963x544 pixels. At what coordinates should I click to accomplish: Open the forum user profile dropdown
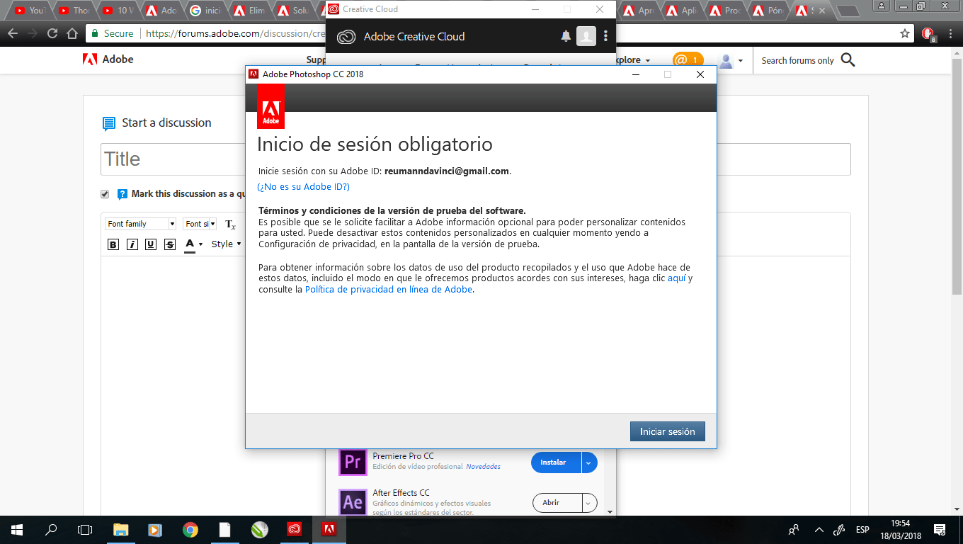[730, 61]
